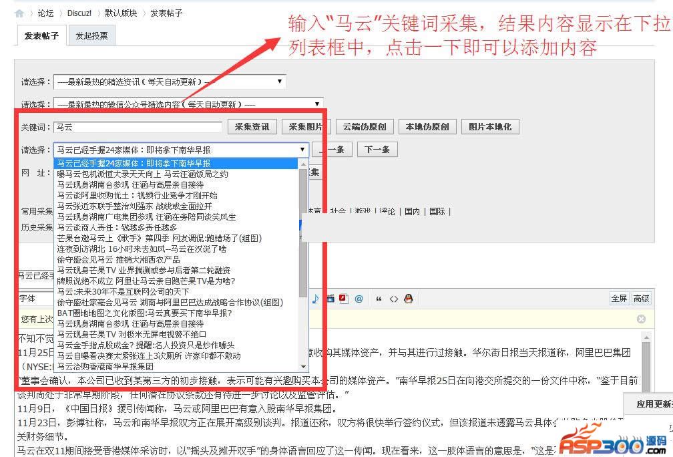Click the 采集图片 button
The image size is (673, 457).
coord(305,127)
